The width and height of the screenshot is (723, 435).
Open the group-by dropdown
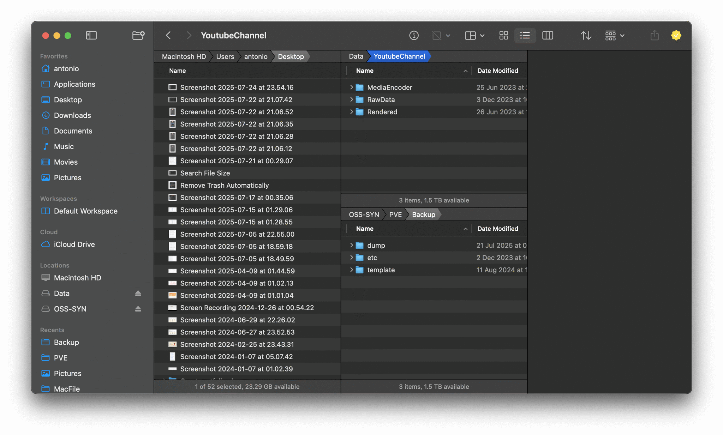(x=614, y=35)
